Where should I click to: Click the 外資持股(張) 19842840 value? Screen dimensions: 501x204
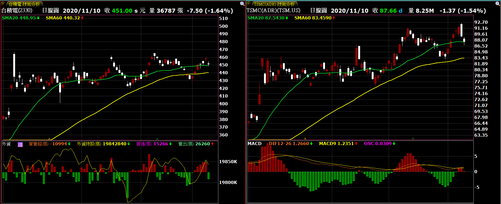coord(103,144)
